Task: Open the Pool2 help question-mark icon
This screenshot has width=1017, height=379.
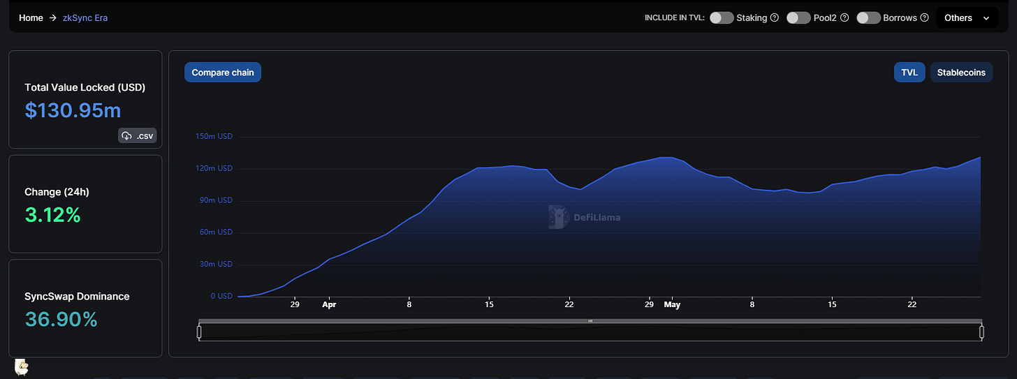Action: [x=844, y=18]
